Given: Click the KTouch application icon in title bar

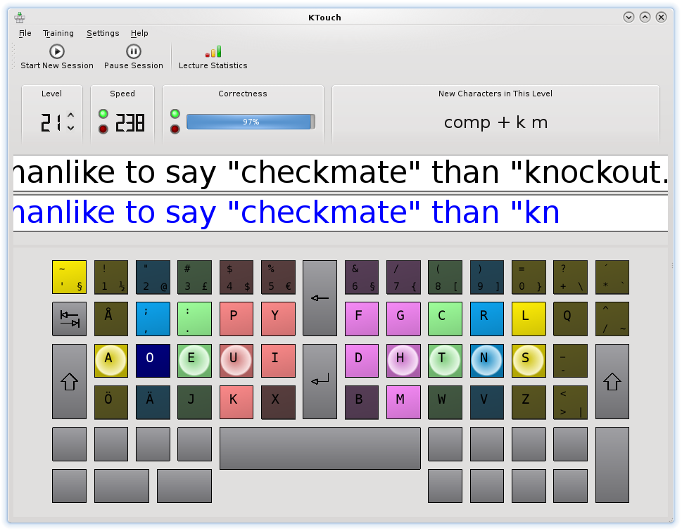Looking at the screenshot, I should [x=20, y=18].
